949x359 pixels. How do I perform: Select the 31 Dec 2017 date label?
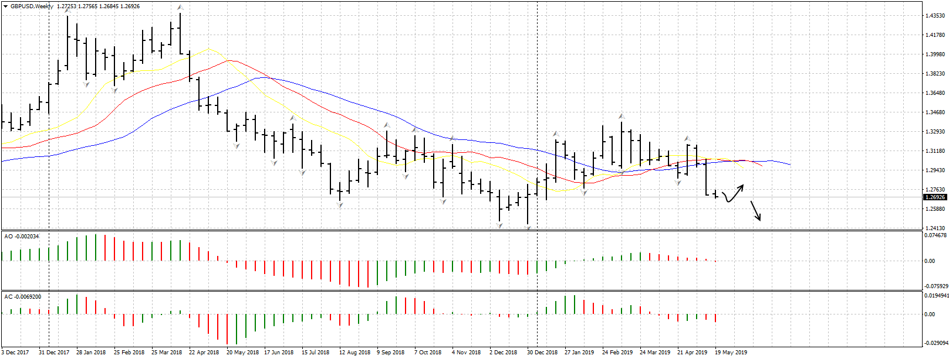pos(54,353)
